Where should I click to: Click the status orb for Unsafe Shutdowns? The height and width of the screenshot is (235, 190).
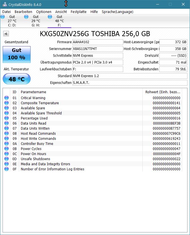pyautogui.click(x=6, y=159)
